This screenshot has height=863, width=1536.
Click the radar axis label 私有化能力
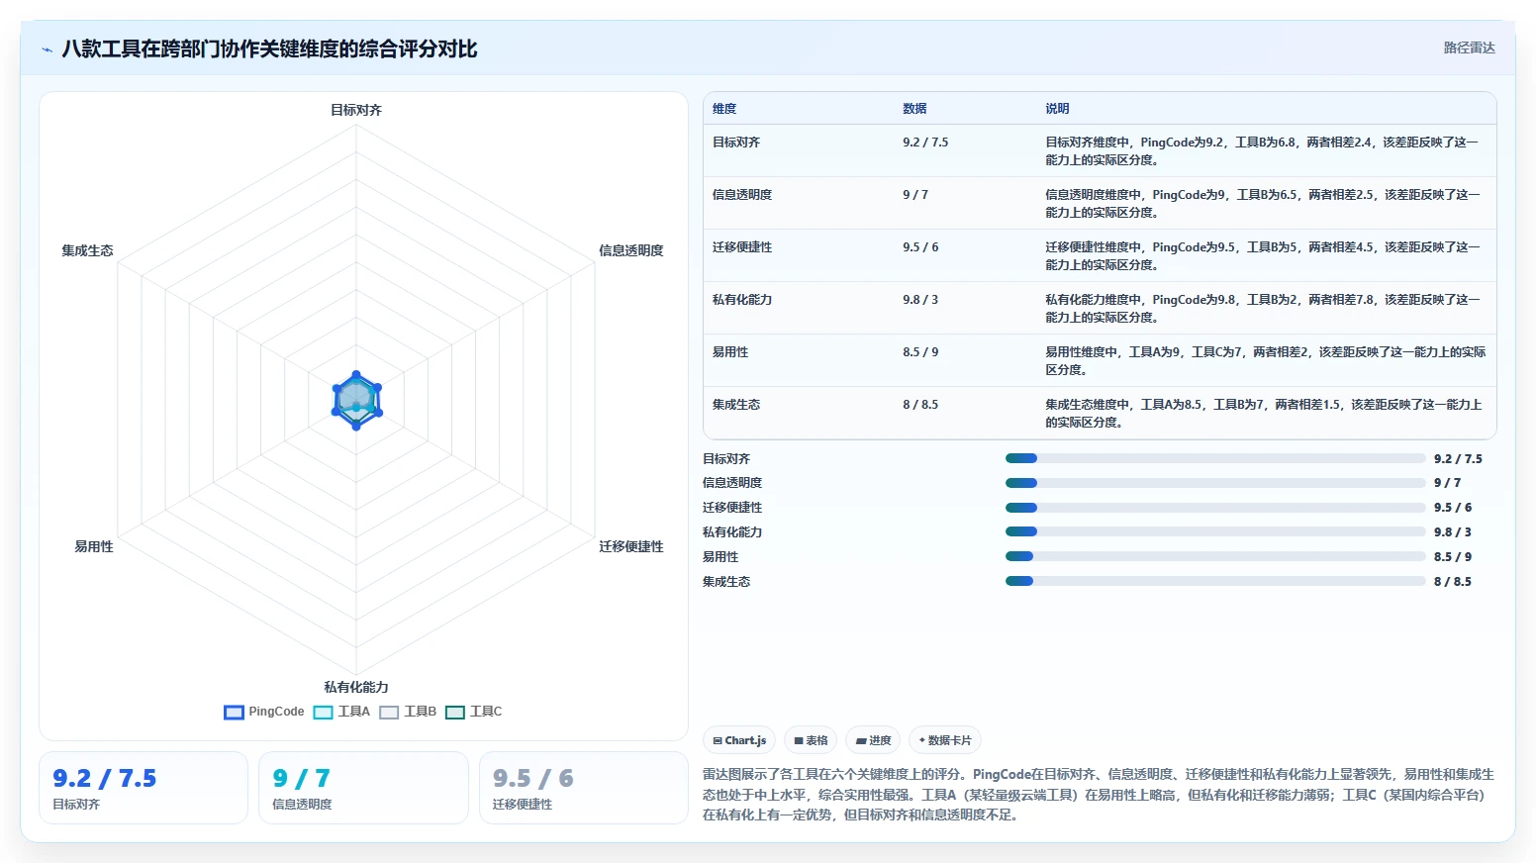(x=356, y=687)
